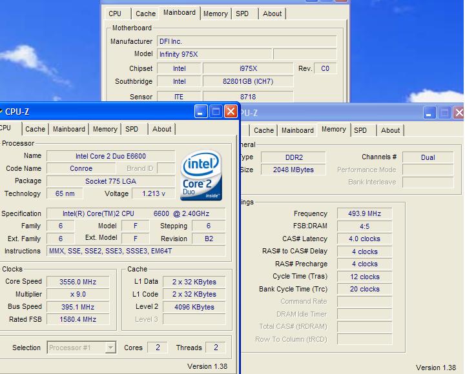Click the empty Command Rate field
The image size is (465, 374).
pyautogui.click(x=364, y=301)
